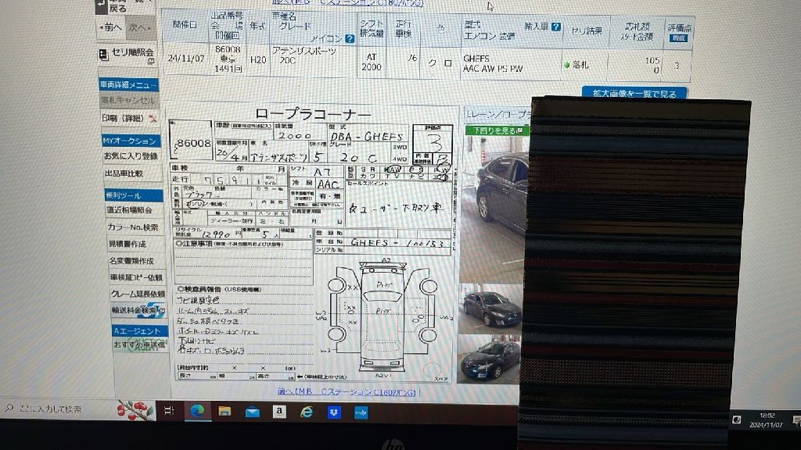Click in the Windows taskbar search box

click(x=55, y=409)
